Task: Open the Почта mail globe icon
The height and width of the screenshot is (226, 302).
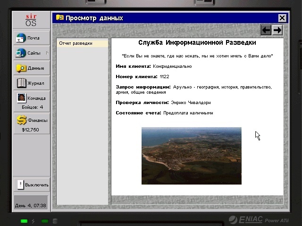Action: click(21, 38)
